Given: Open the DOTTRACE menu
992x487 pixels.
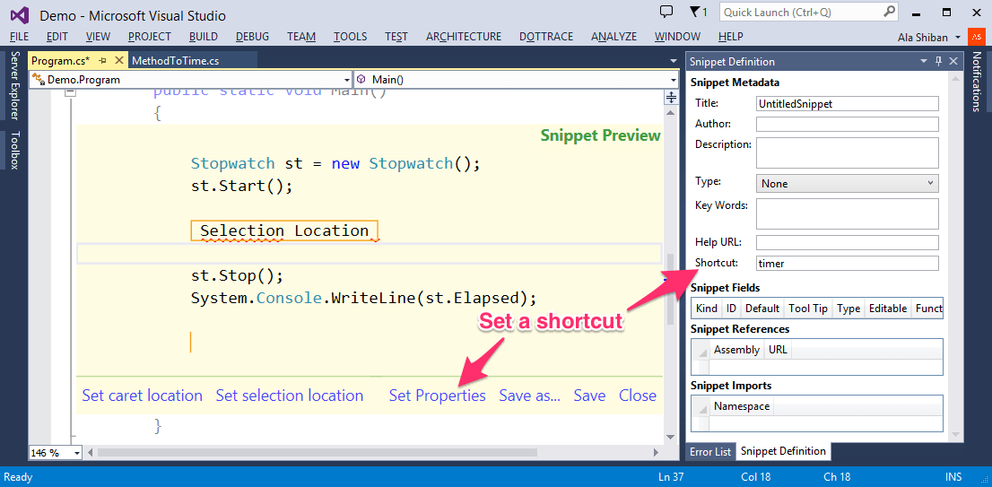Looking at the screenshot, I should [x=546, y=37].
